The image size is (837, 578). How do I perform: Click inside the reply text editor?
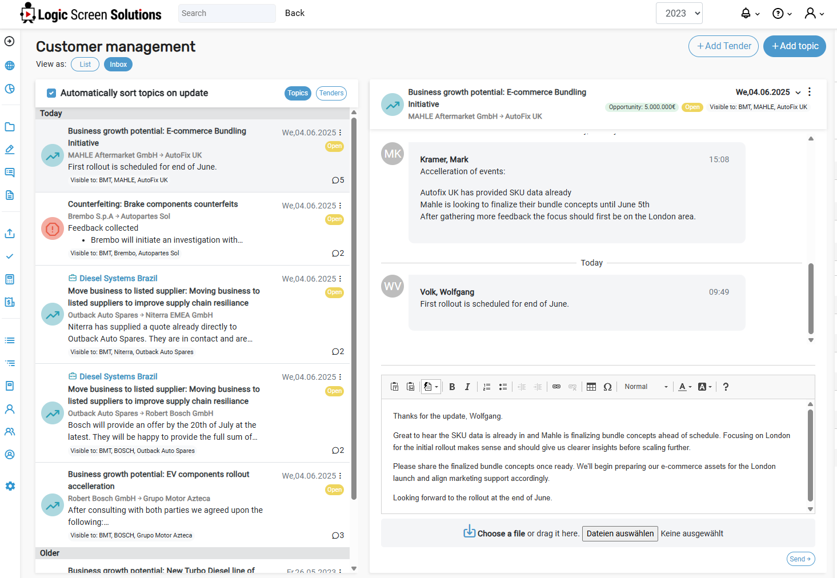594,457
